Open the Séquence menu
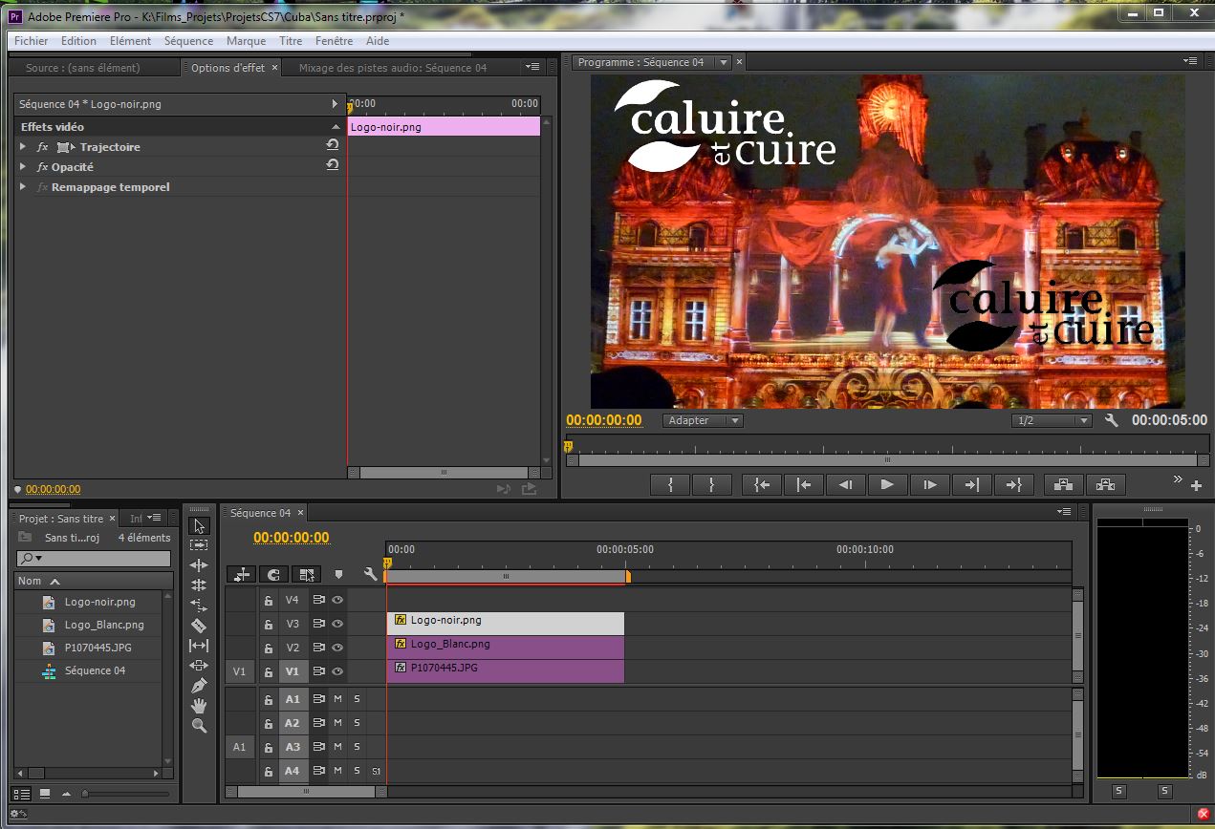The image size is (1215, 829). point(188,41)
